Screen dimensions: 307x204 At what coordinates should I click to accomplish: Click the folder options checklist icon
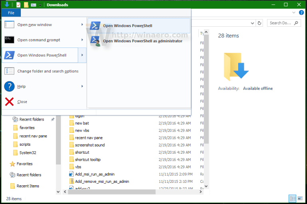pyautogui.click(x=9, y=71)
